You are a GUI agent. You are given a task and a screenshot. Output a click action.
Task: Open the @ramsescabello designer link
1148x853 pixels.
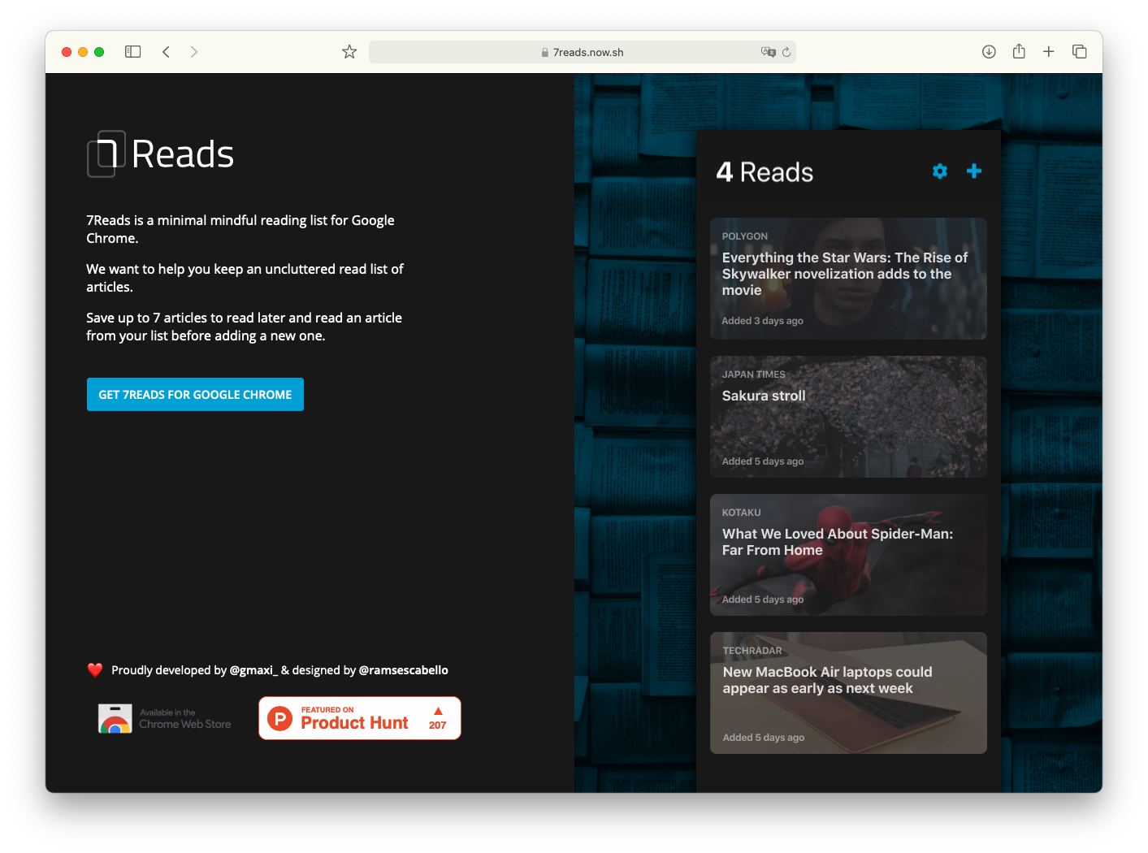[403, 670]
